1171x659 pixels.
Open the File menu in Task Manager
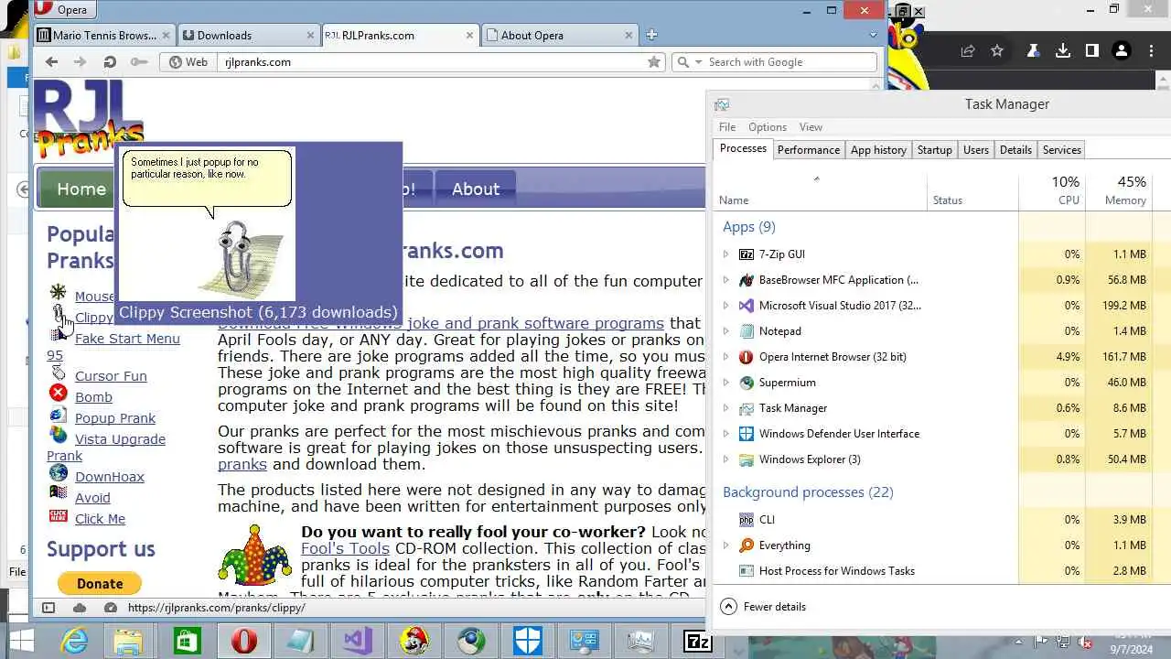[727, 127]
